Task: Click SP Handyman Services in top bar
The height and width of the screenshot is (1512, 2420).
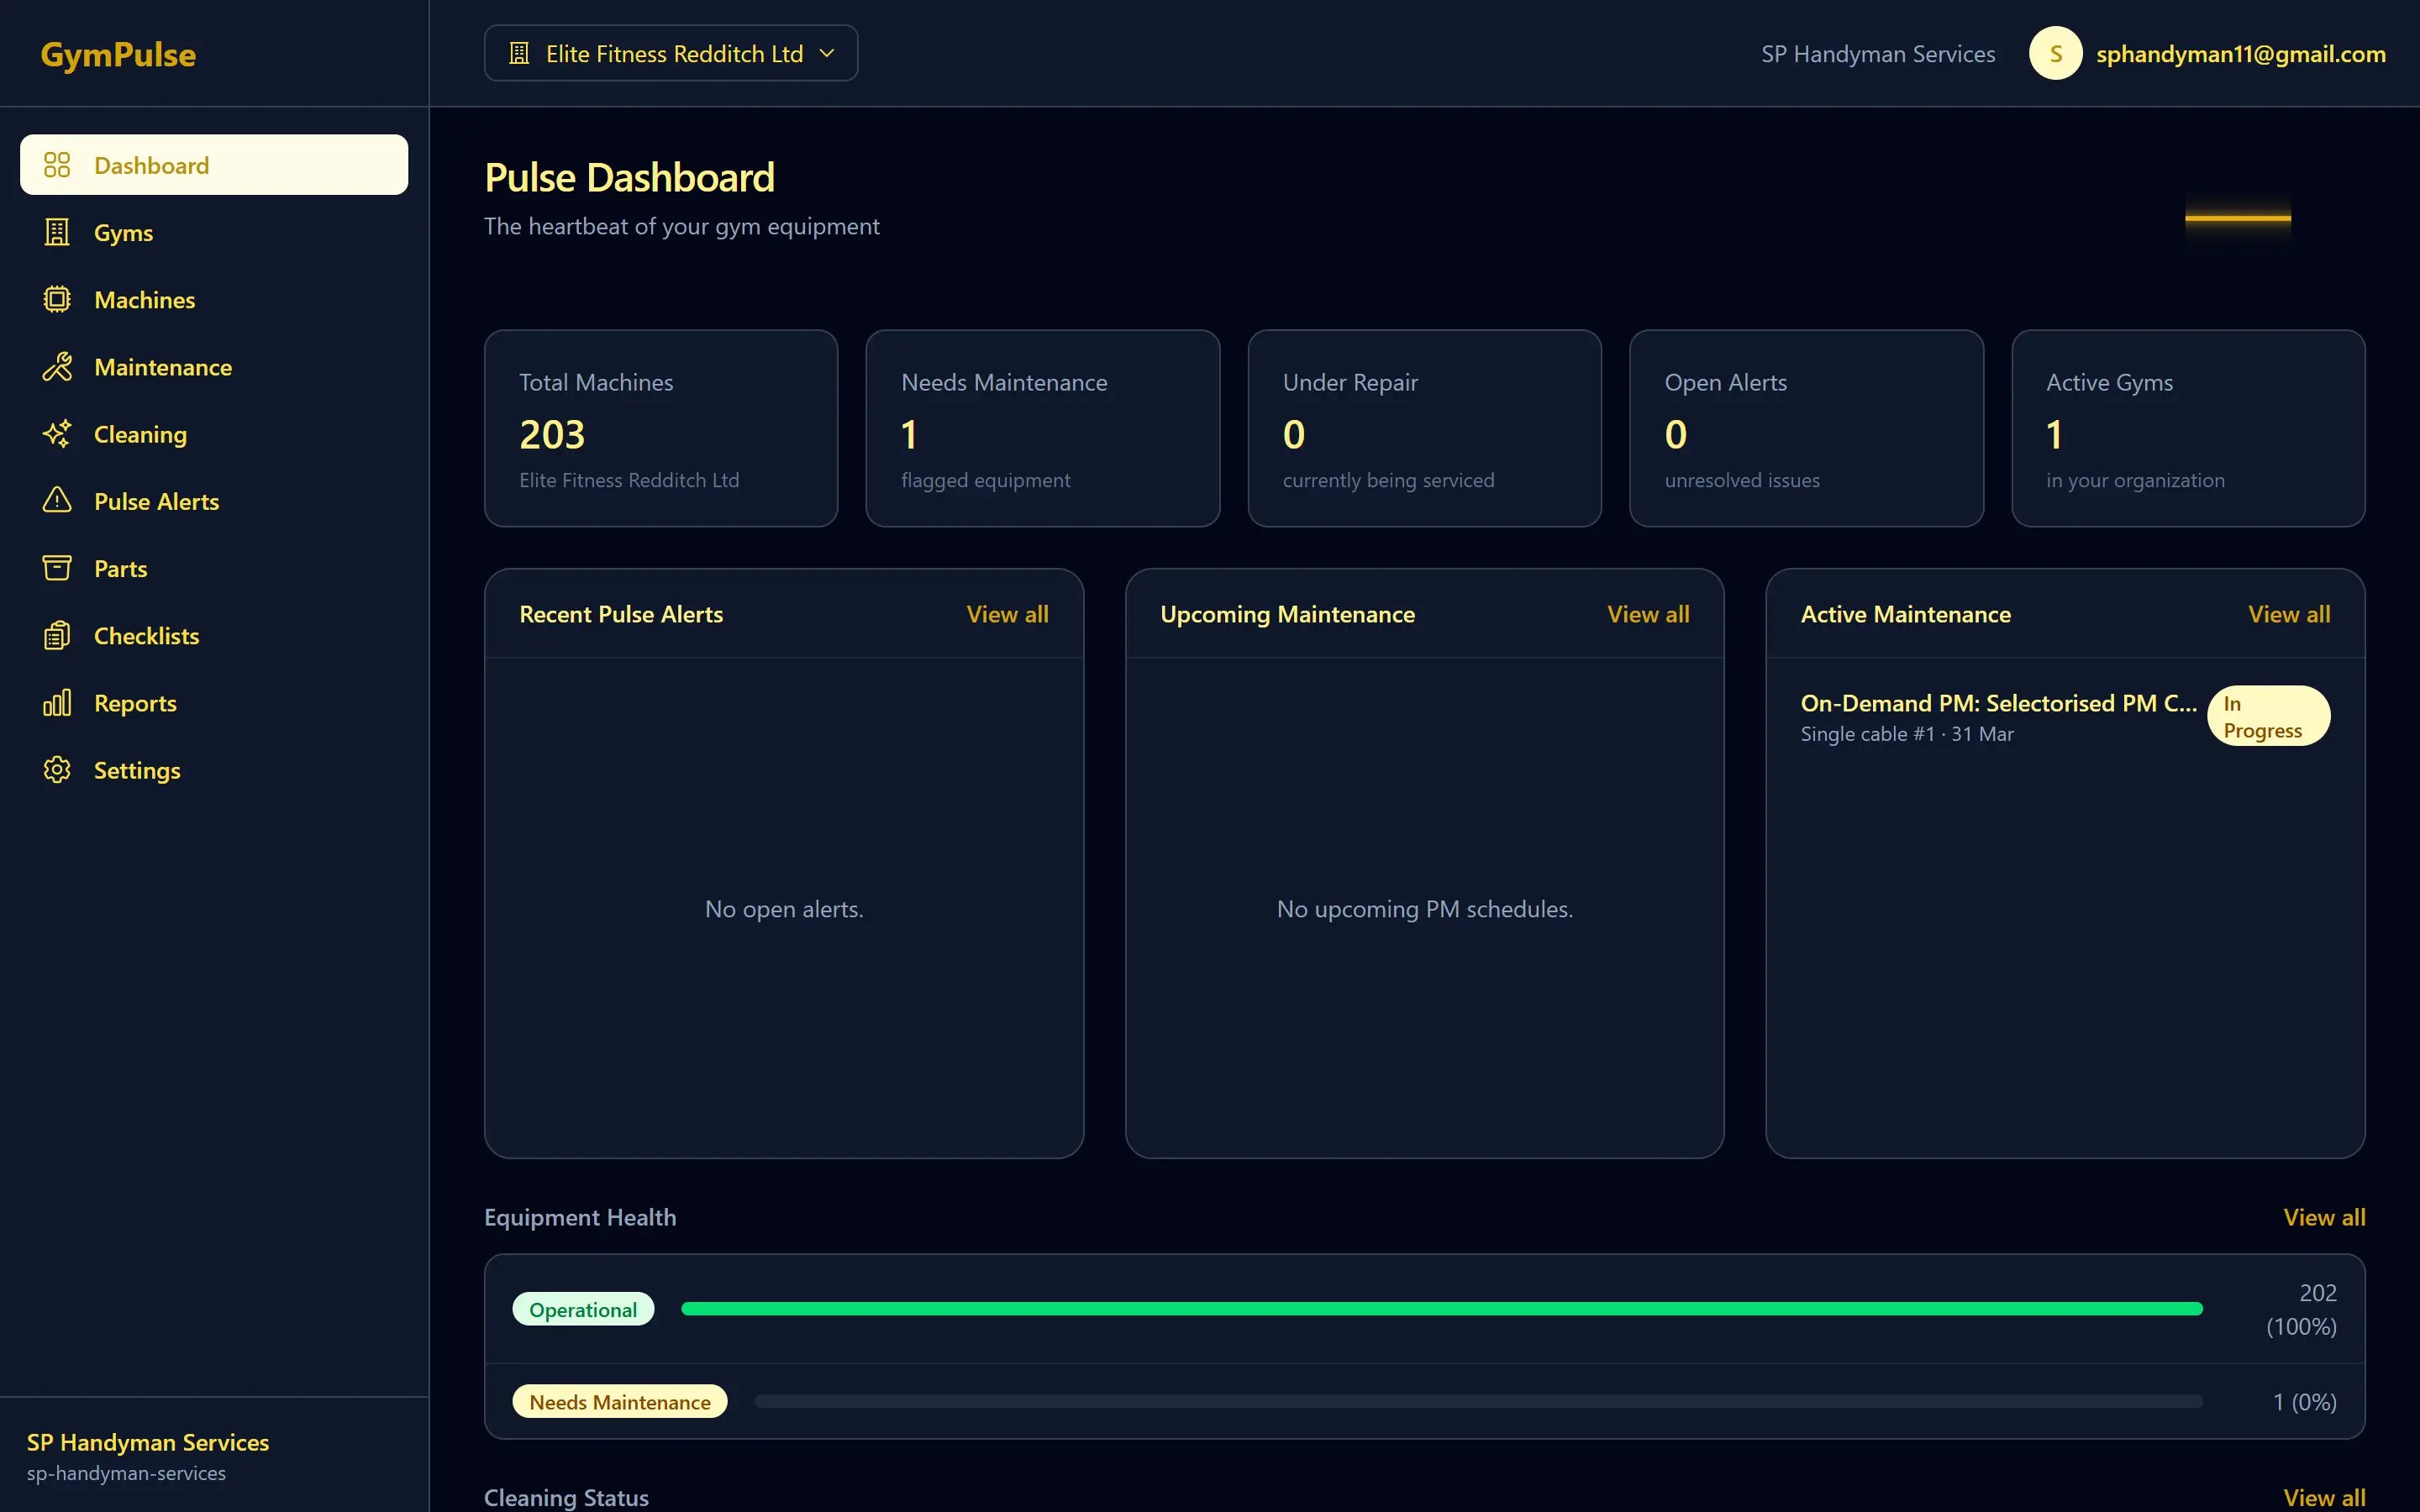Action: pyautogui.click(x=1878, y=54)
